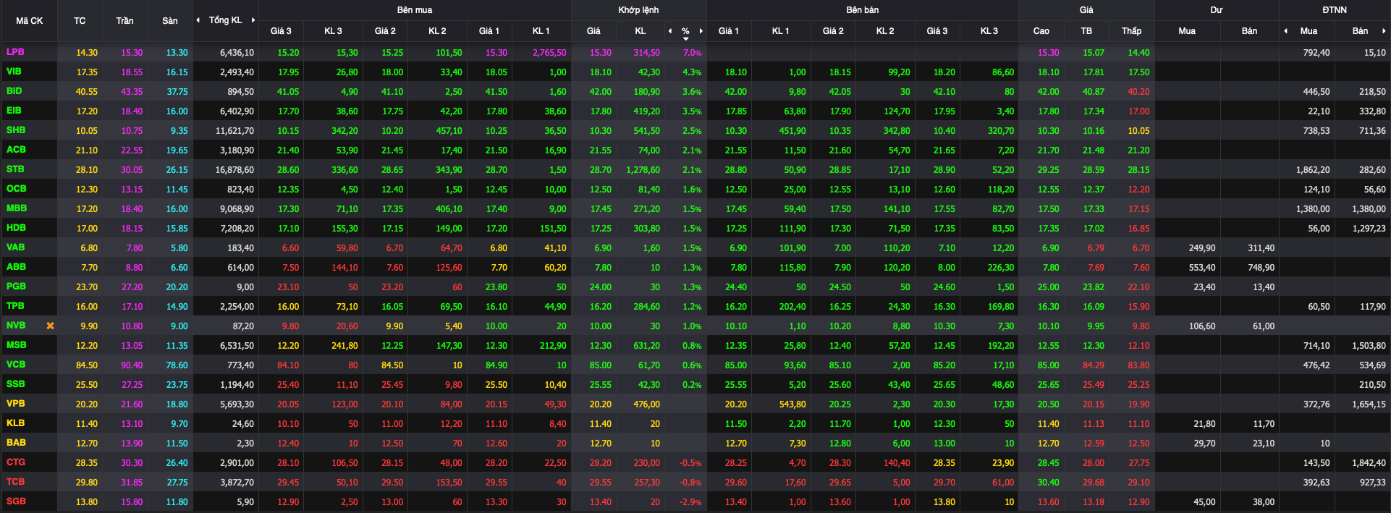This screenshot has height=513, width=1391.
Task: Select the ĐTNN group header
Action: pyautogui.click(x=1335, y=10)
